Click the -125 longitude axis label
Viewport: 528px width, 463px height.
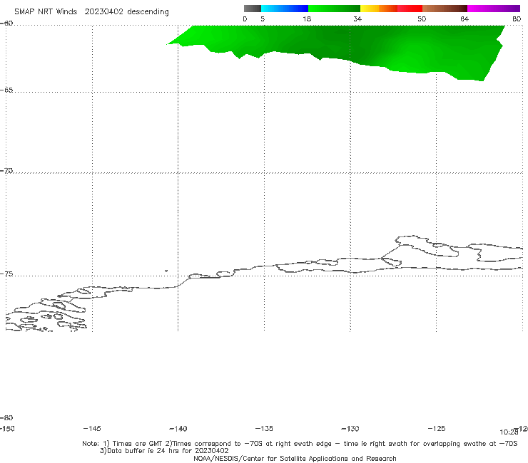pos(437,429)
